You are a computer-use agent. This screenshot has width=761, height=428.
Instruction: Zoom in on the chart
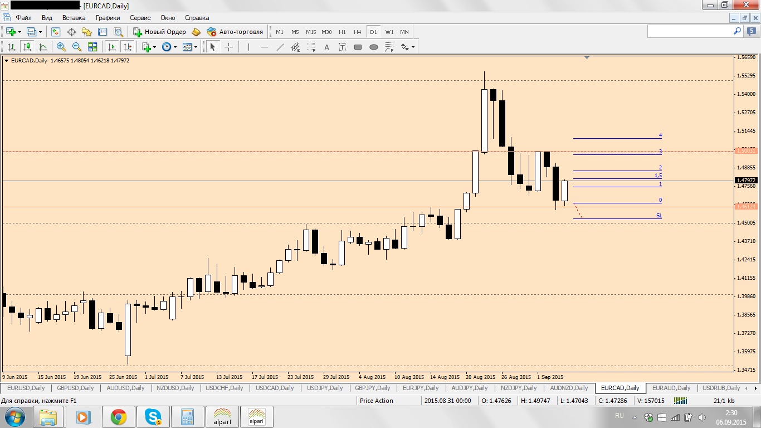click(x=61, y=47)
